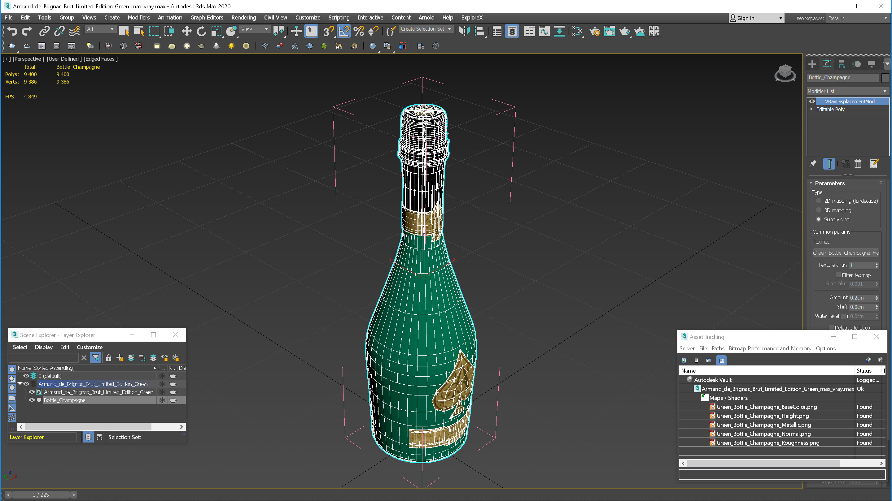Pin the modifier stack
Viewport: 892px width, 501px height.
812,164
